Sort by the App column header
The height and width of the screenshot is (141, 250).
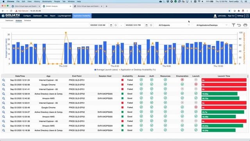tap(48, 76)
